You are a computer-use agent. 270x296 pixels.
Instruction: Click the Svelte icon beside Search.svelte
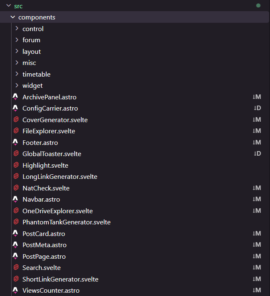16,267
